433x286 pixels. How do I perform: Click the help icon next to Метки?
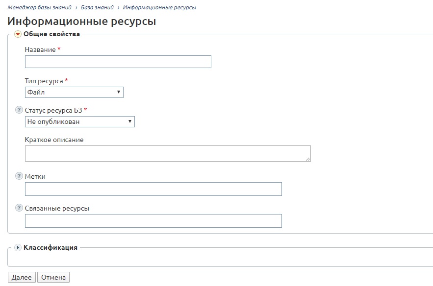tap(19, 176)
